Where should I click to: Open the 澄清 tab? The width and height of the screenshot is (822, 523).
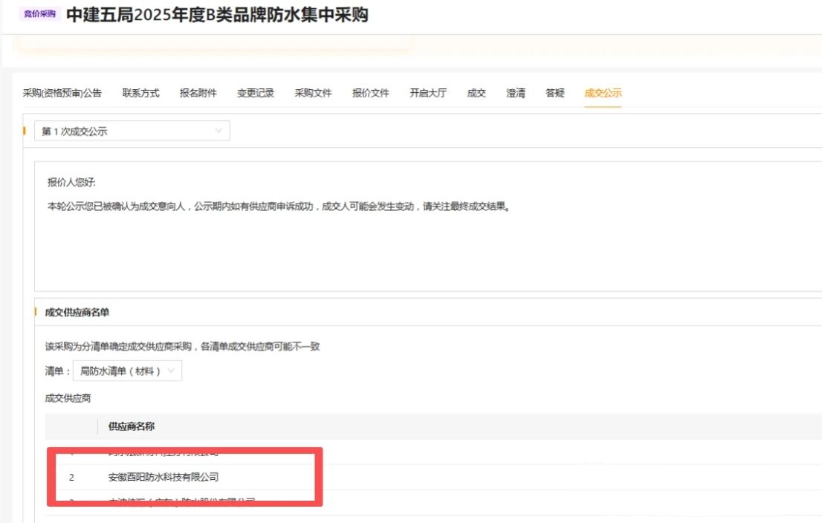[516, 93]
